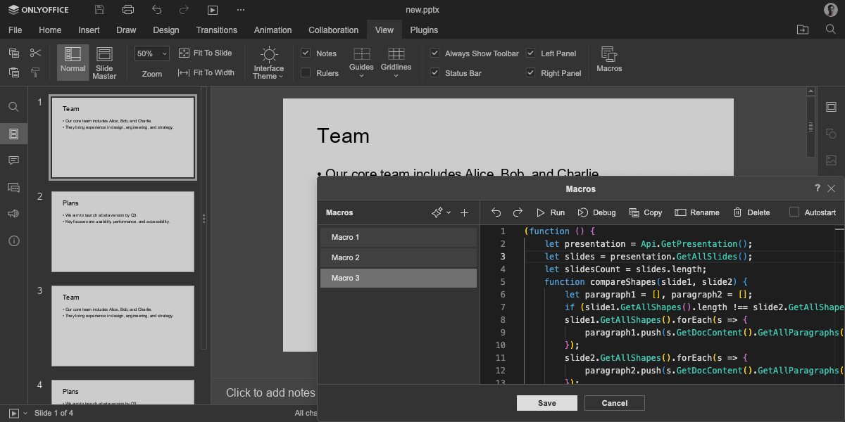Image resolution: width=845 pixels, height=422 pixels.
Task: Select slide 3 thumbnail "Team"
Action: (123, 326)
